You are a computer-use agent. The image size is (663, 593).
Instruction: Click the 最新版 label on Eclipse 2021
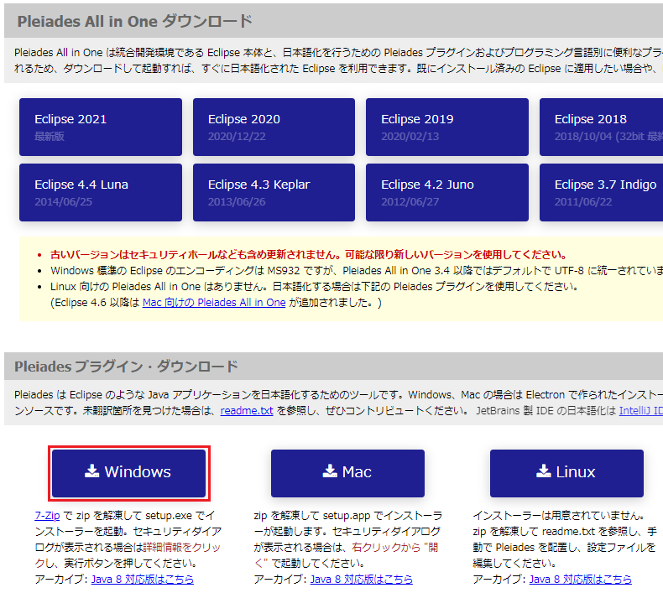50,137
